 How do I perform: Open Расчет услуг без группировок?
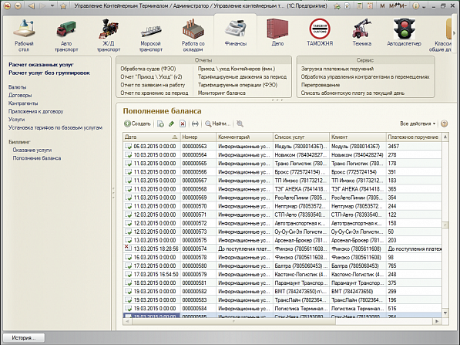[x=49, y=73]
